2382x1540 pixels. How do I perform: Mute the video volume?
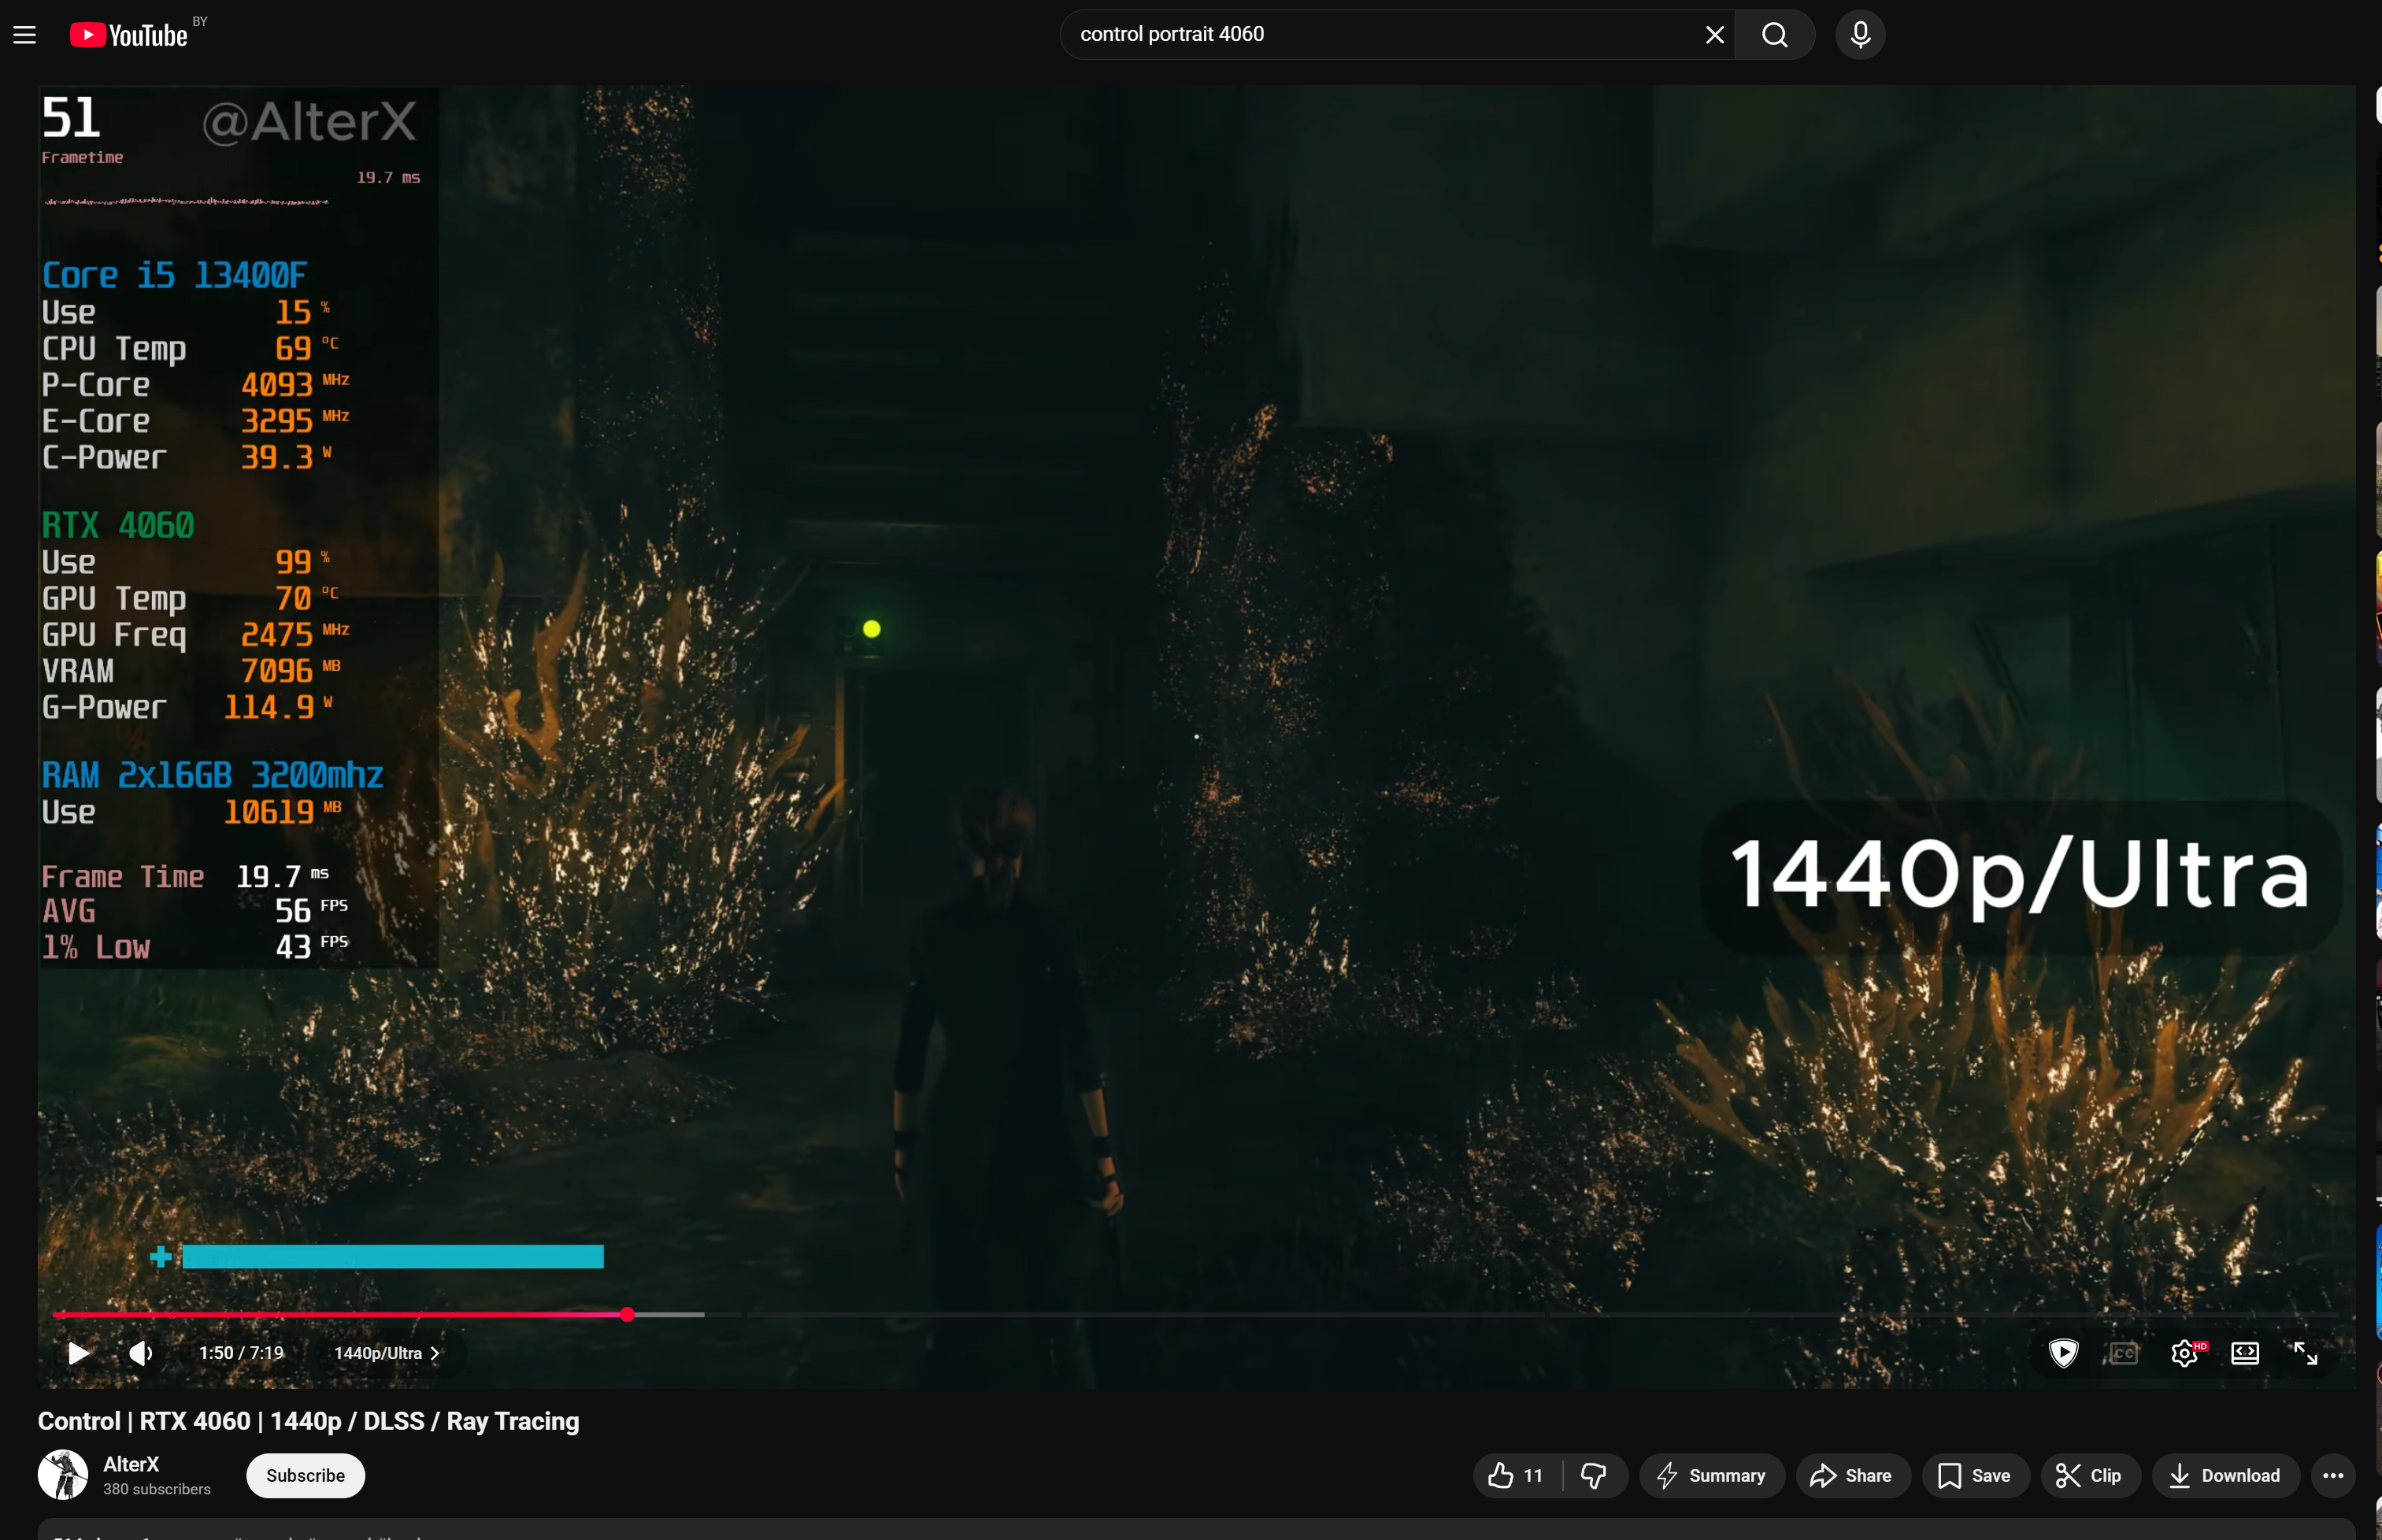tap(140, 1353)
